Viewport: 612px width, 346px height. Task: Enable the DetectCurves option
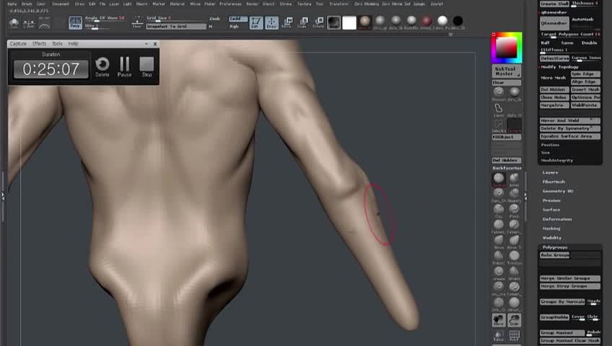(554, 58)
